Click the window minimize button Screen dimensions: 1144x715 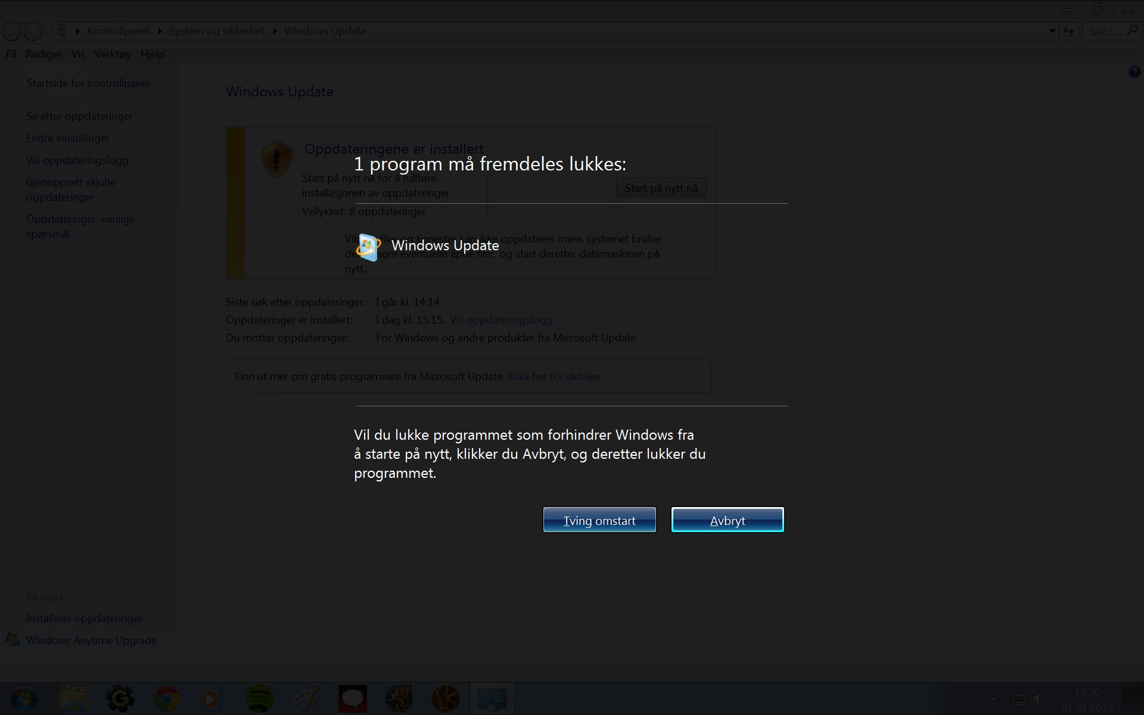[1067, 10]
